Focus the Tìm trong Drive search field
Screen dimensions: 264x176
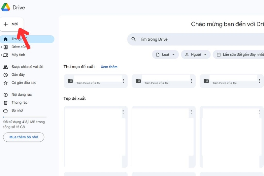point(196,39)
